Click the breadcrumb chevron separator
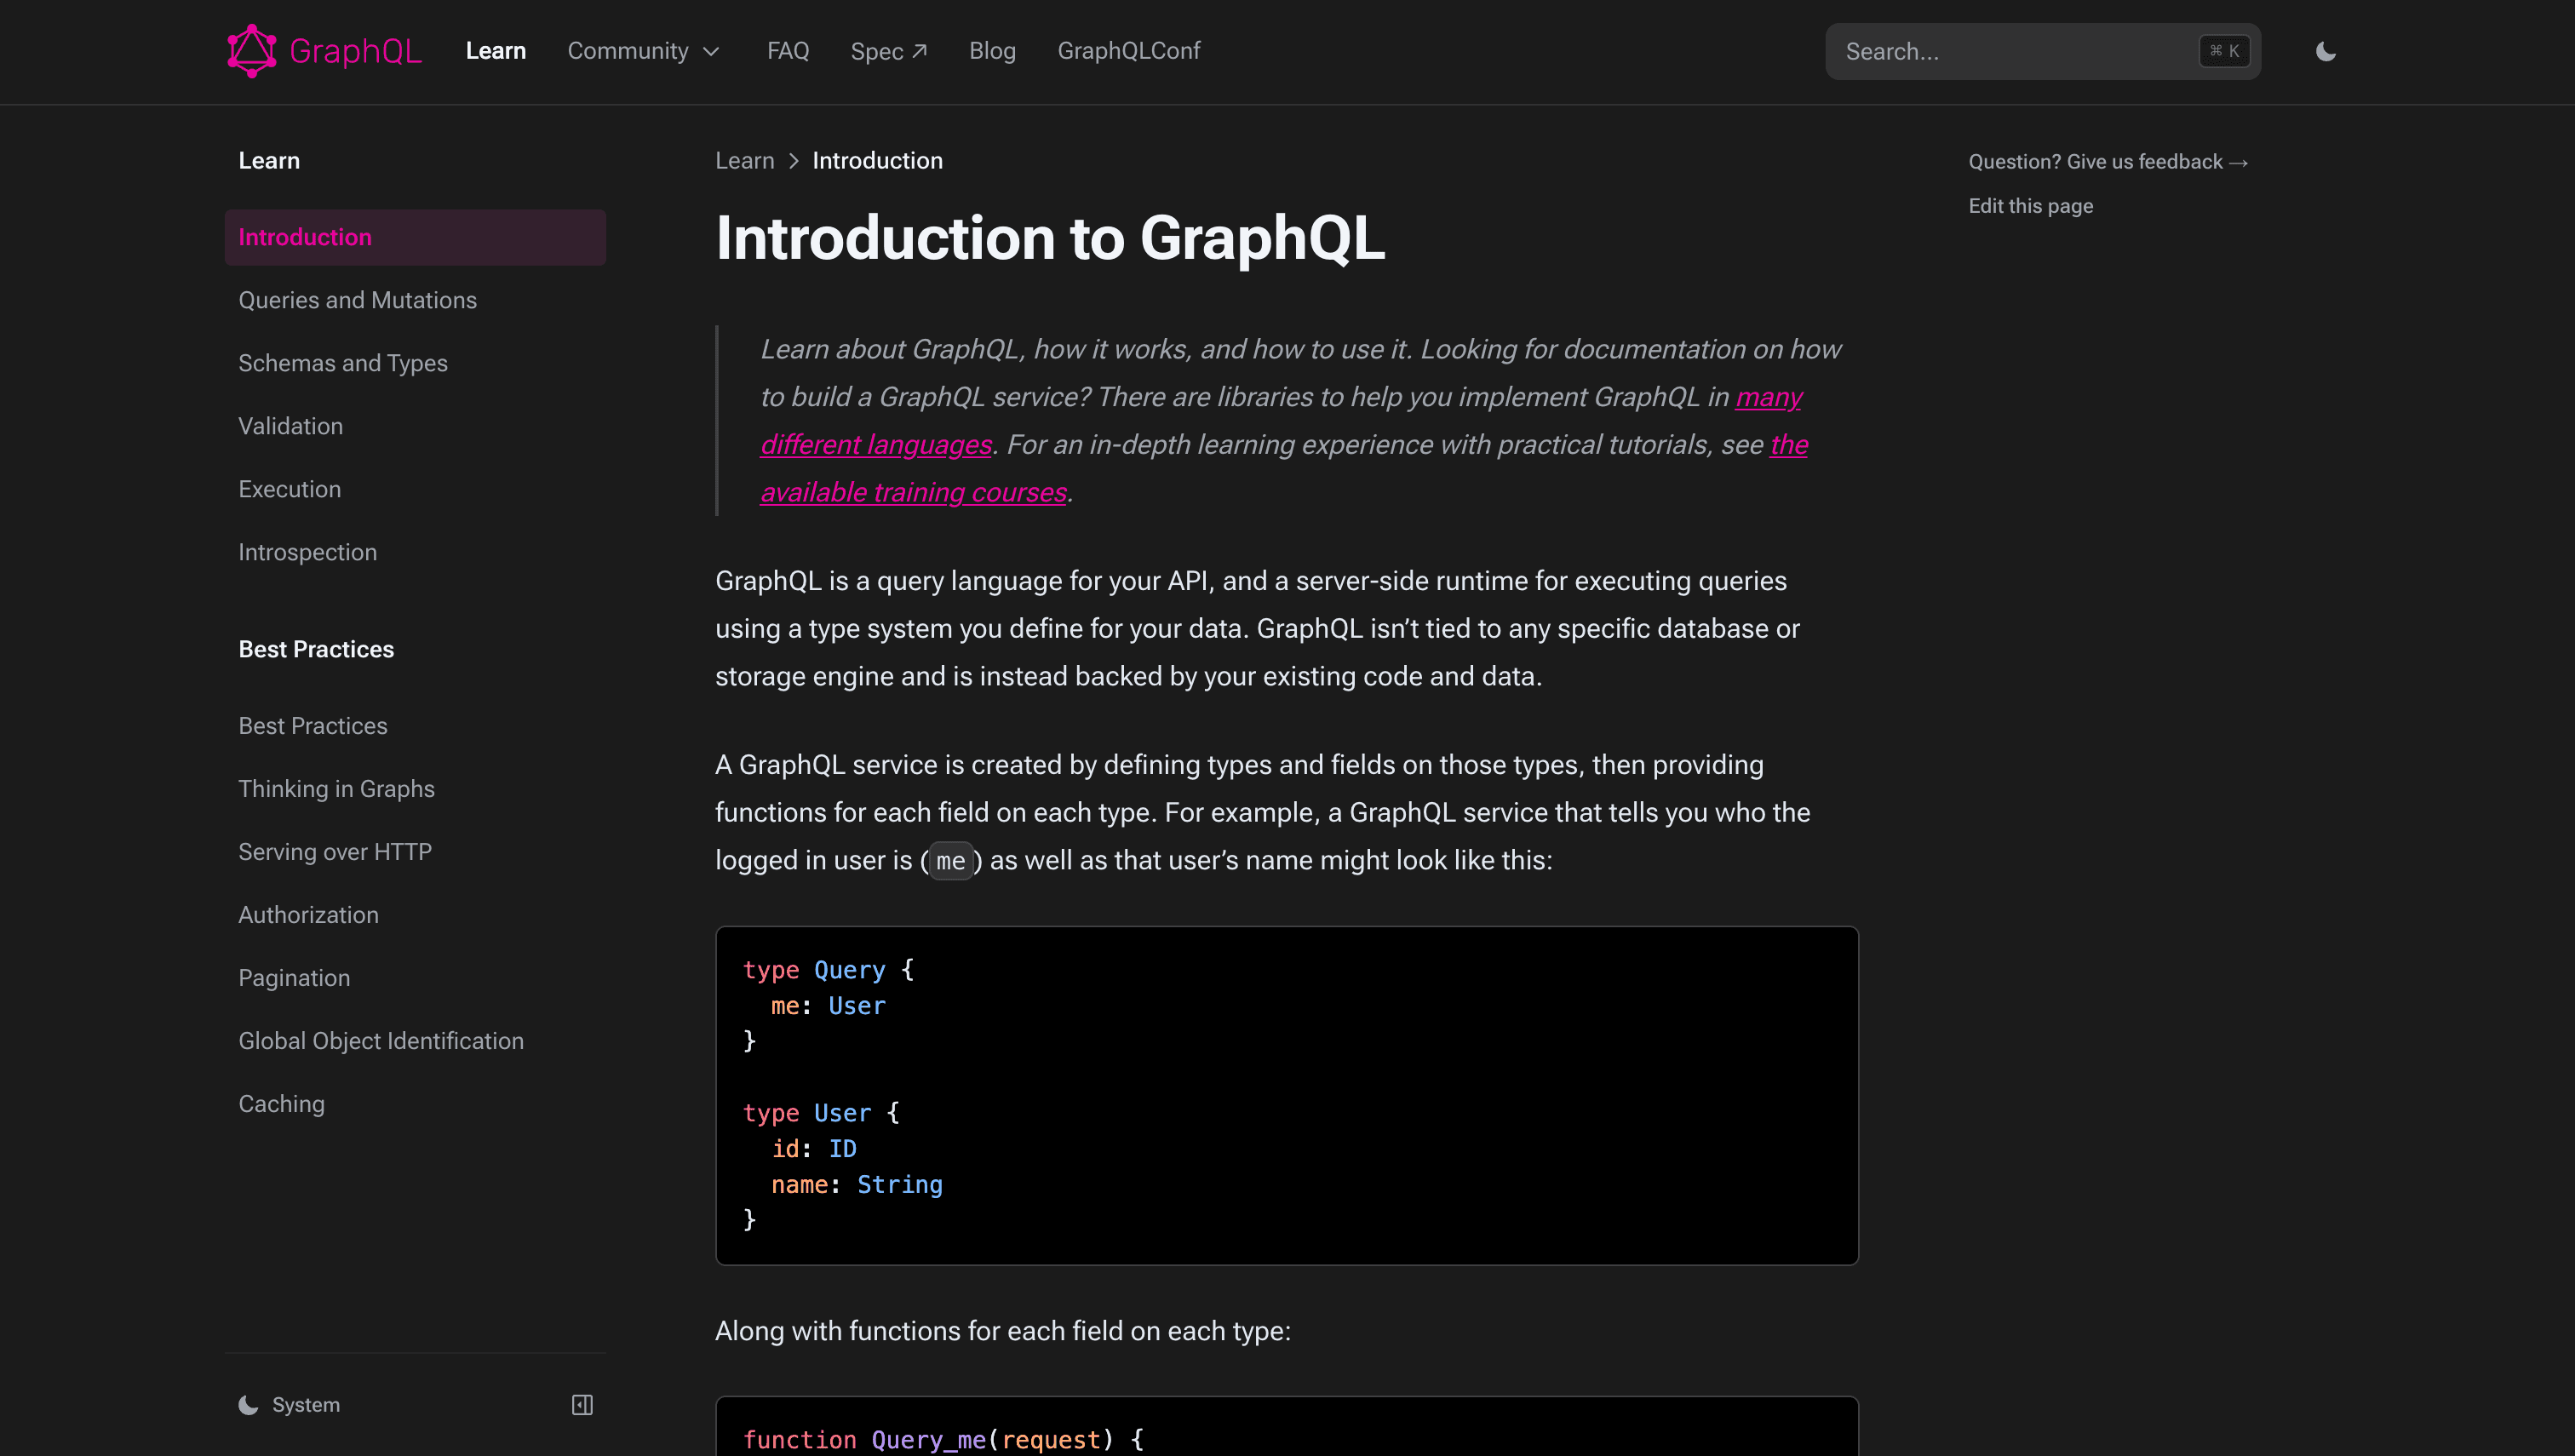This screenshot has height=1456, width=2575. click(794, 161)
